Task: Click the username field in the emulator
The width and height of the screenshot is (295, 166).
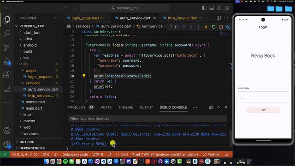Action: [x=263, y=88]
